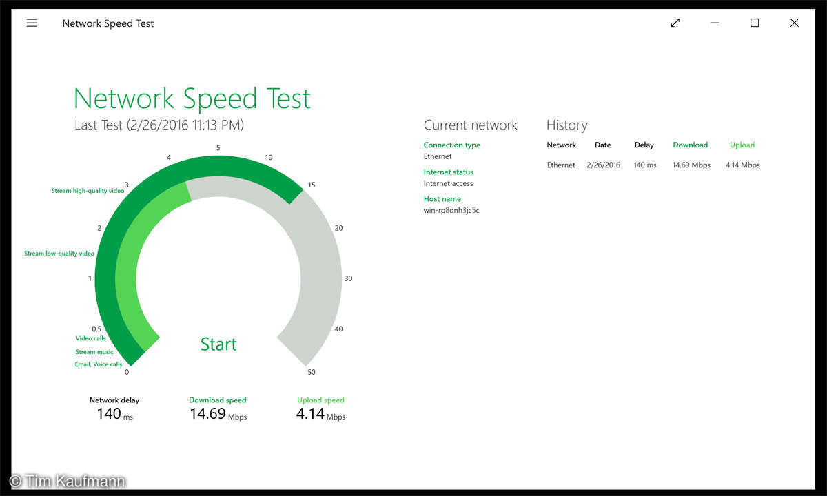Click the 2/26/2016 date cell in History

click(x=604, y=165)
